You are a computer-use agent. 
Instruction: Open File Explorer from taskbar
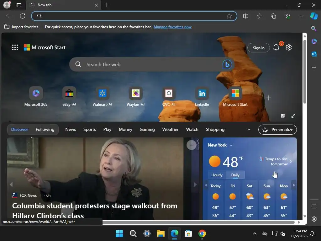click(161, 233)
